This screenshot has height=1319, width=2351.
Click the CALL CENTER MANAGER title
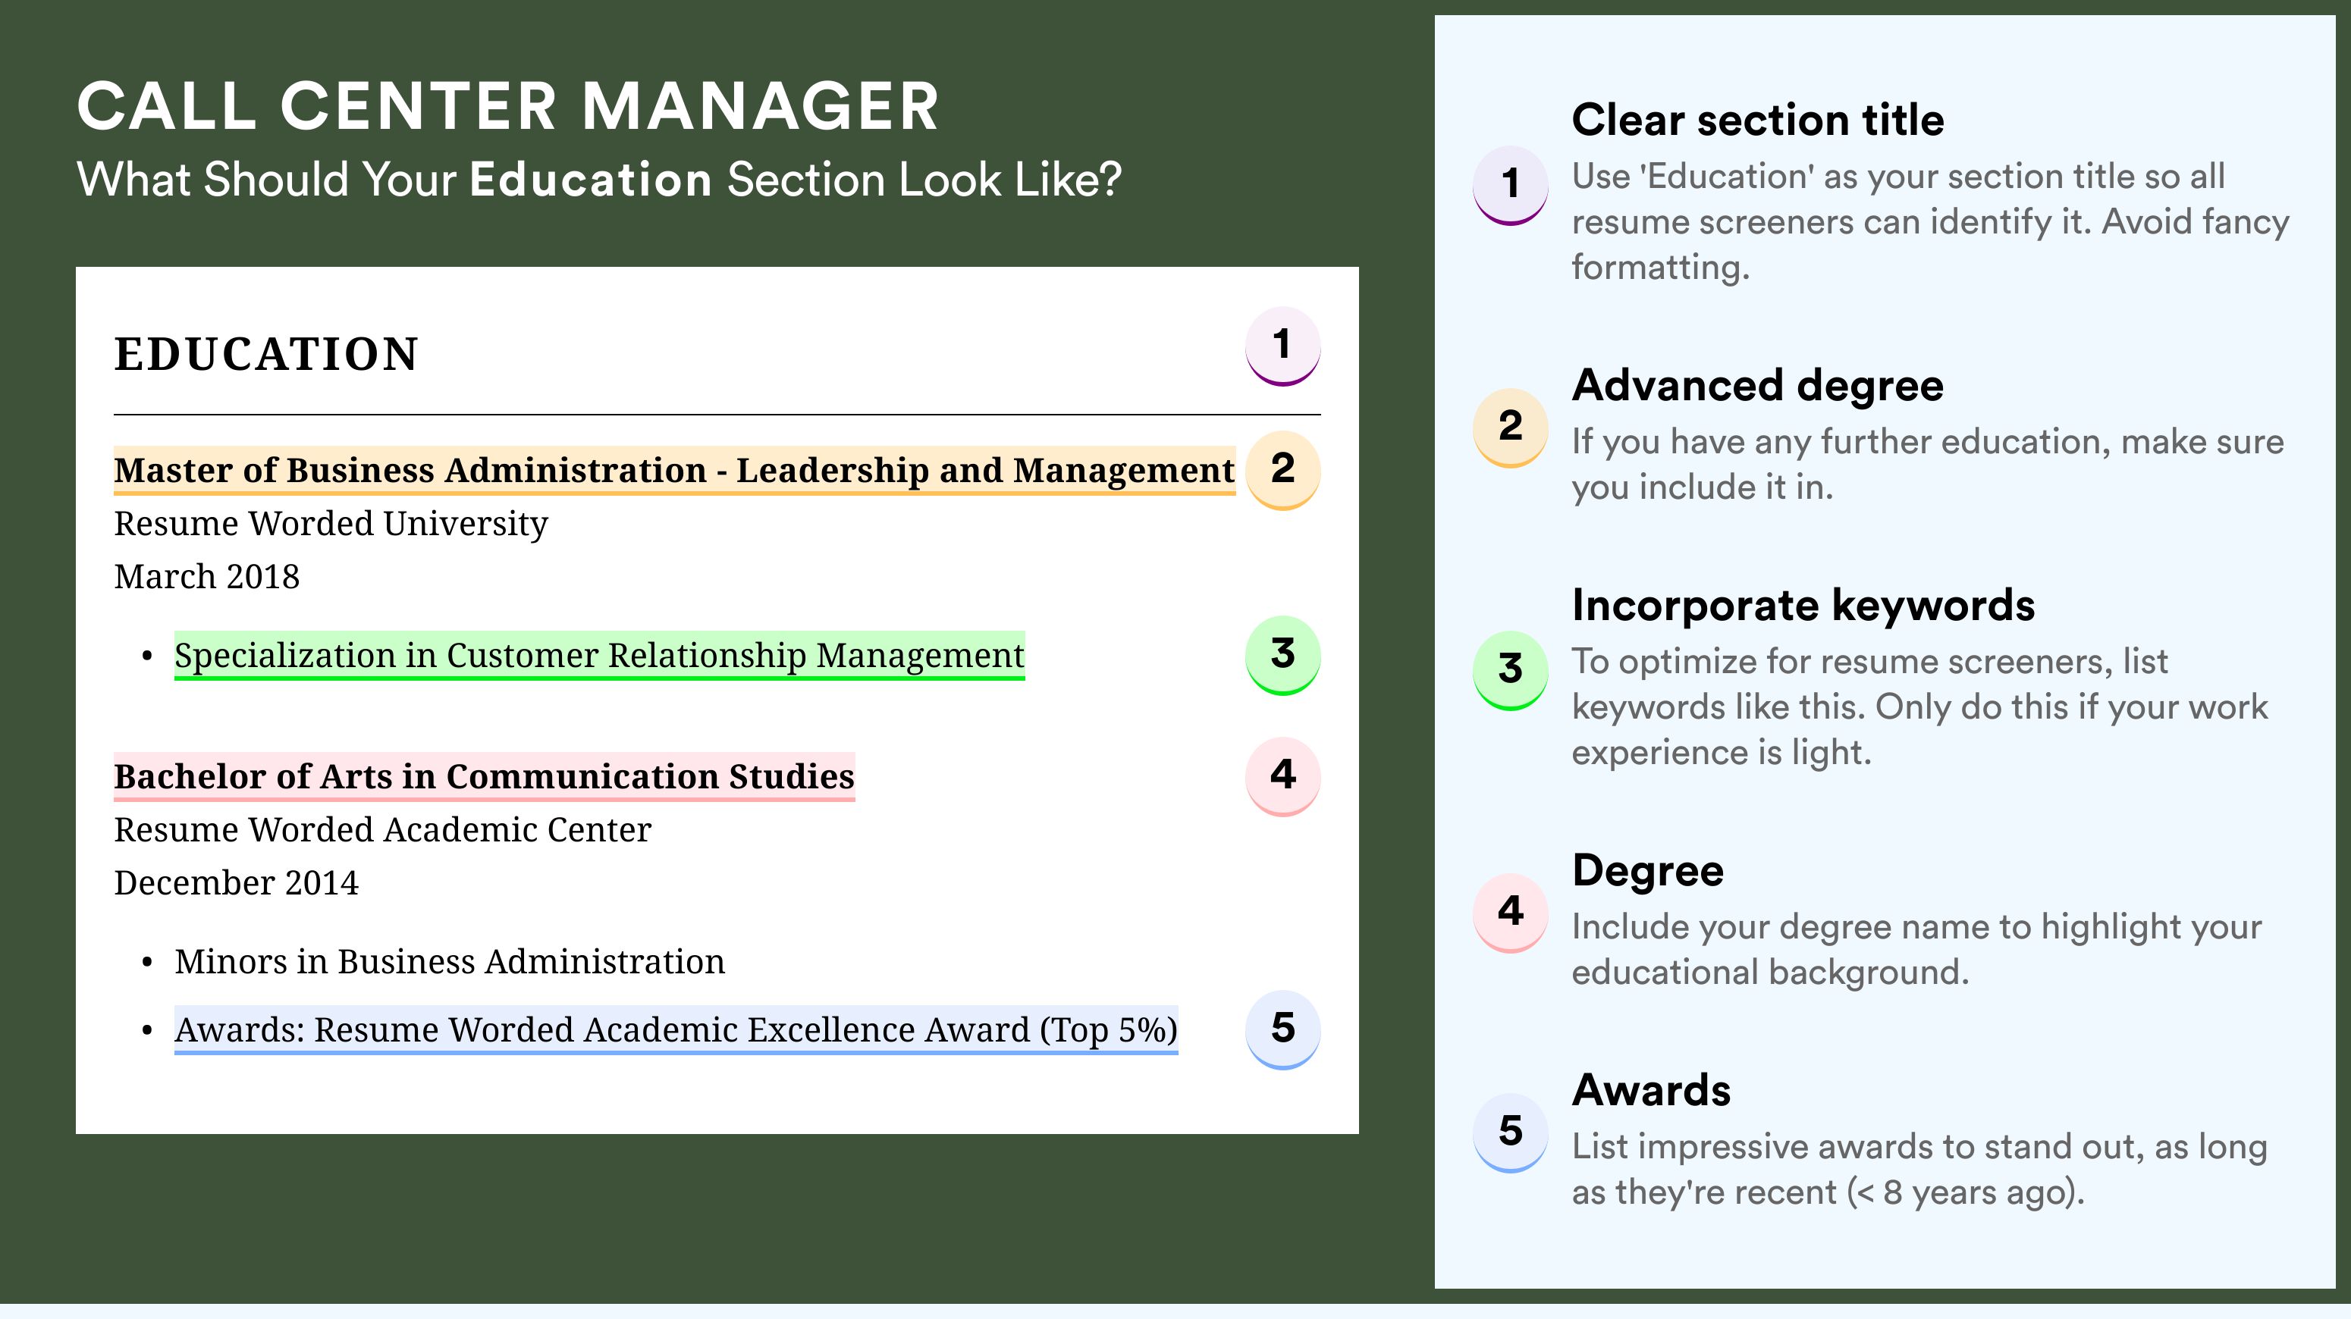[508, 107]
